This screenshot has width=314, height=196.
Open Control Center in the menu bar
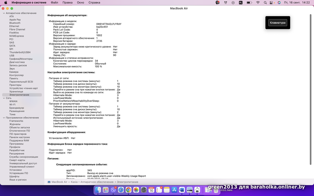pos(271,3)
